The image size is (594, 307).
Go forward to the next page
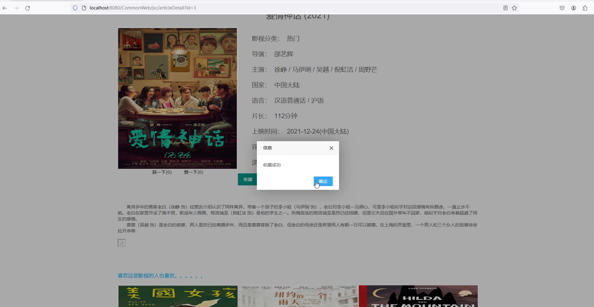coord(16,8)
